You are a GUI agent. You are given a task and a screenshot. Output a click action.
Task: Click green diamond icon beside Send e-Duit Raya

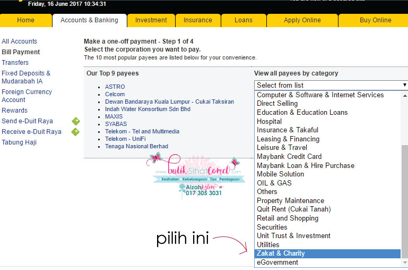coord(76,121)
